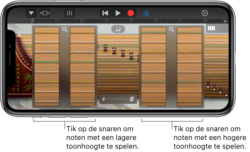Rewind to the song beginning
Viewport: 250px width, 152px height.
coord(105,13)
